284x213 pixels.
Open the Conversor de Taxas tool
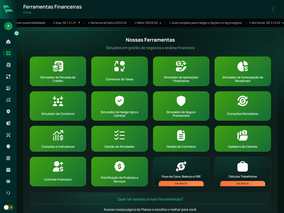coord(119,71)
